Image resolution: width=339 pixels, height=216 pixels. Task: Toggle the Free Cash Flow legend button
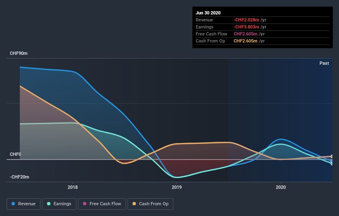pos(102,204)
